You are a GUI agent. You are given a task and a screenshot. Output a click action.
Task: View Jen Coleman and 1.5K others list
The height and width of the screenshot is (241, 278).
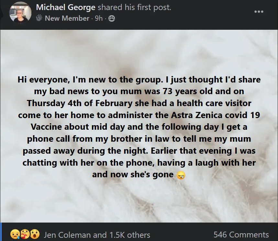pos(97,235)
